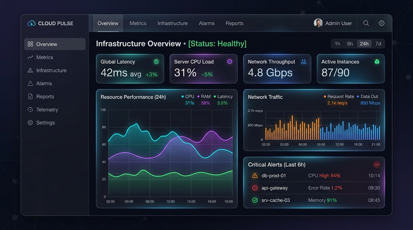Image resolution: width=413 pixels, height=230 pixels.
Task: Click the warning triangle icon for db-prod-01
Action: click(255, 175)
